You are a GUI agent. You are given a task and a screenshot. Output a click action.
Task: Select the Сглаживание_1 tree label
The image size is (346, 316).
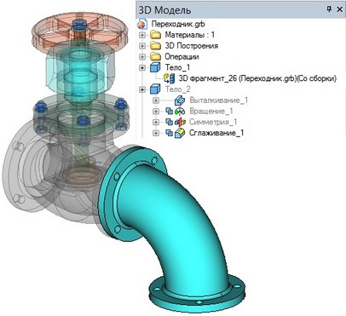pos(216,133)
